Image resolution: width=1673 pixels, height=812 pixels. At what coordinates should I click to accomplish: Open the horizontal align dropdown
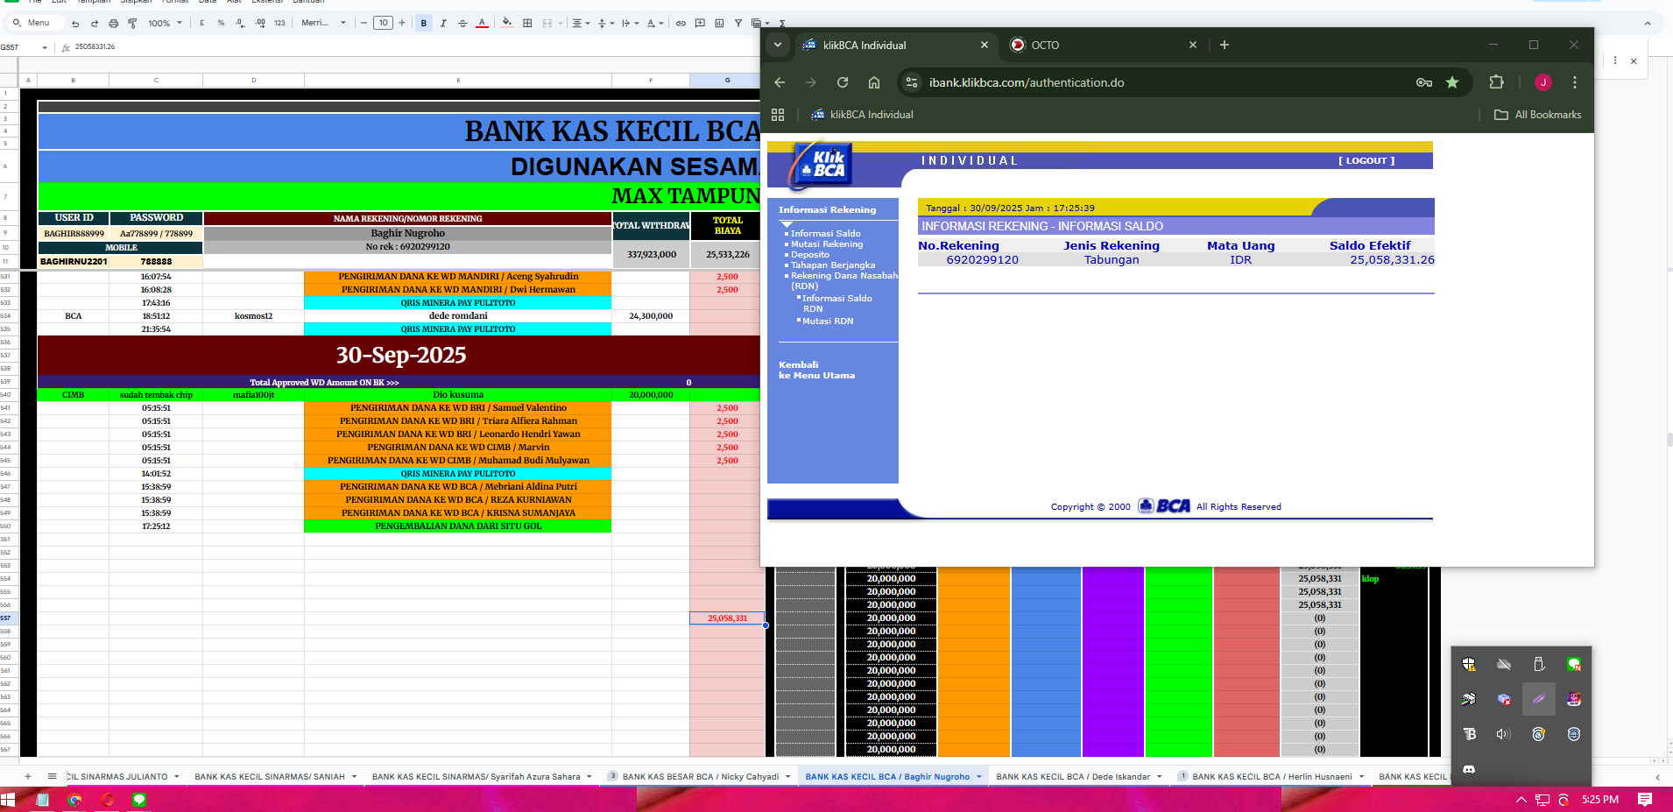pyautogui.click(x=581, y=24)
